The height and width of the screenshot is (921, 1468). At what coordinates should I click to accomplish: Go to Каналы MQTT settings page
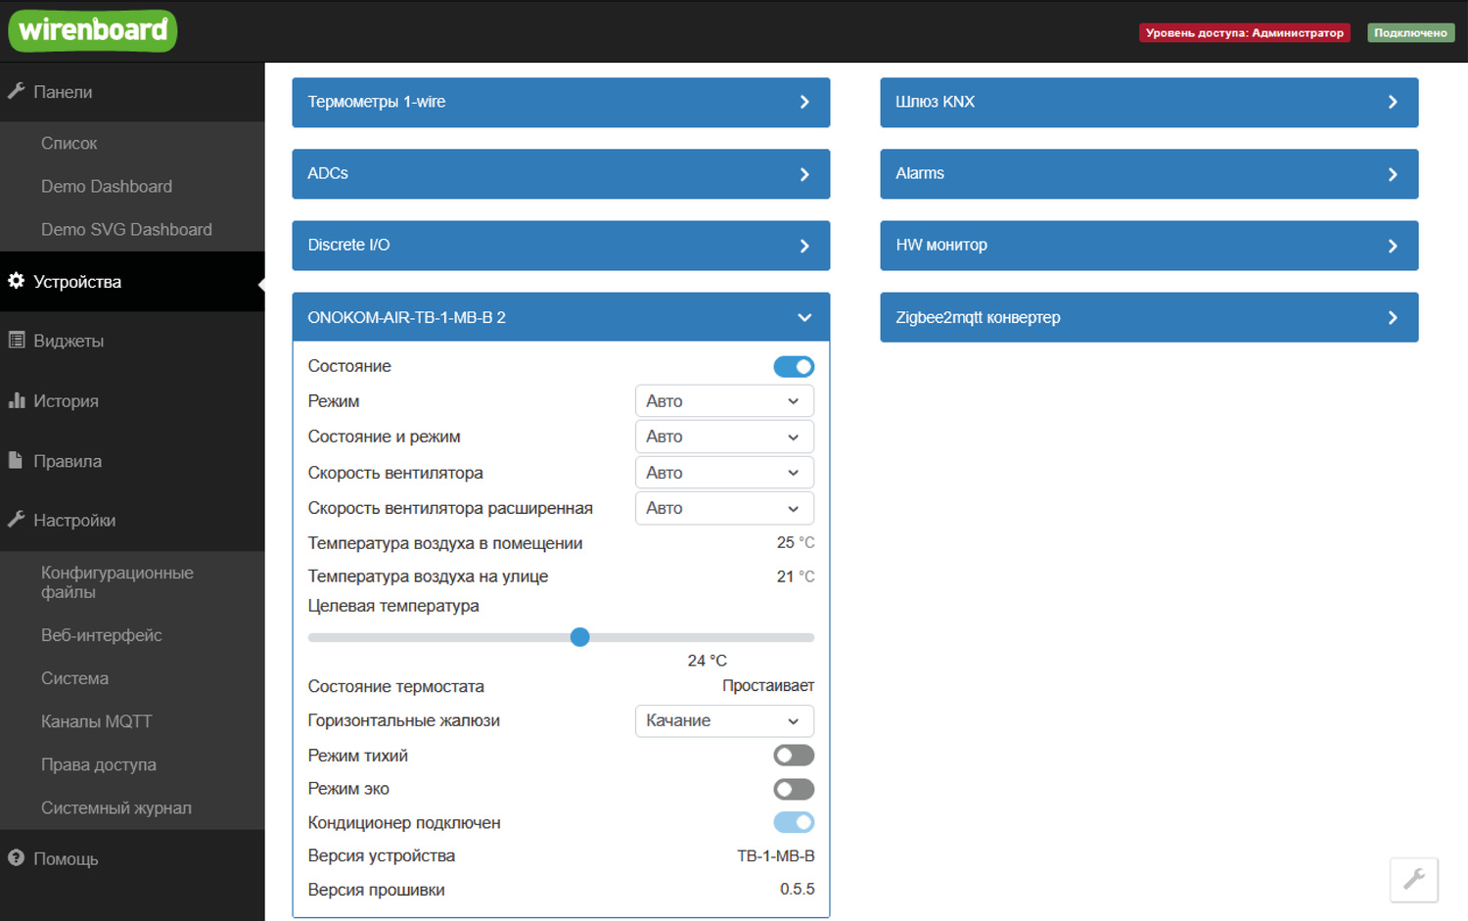[x=96, y=721]
